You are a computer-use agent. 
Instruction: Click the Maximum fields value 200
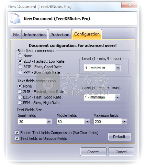pos(108,122)
